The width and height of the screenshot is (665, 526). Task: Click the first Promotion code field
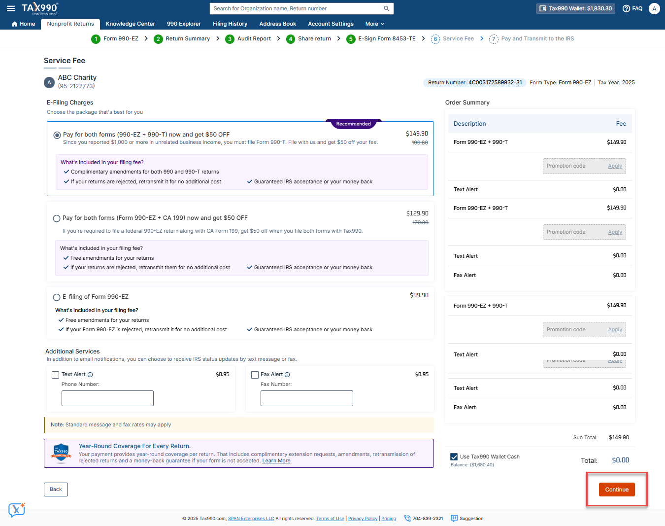[574, 166]
